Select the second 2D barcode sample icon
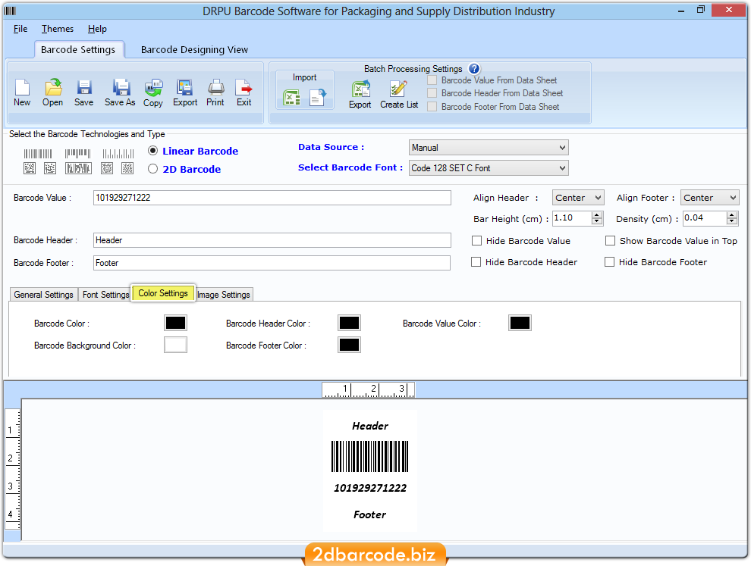The image size is (751, 566). (50, 168)
